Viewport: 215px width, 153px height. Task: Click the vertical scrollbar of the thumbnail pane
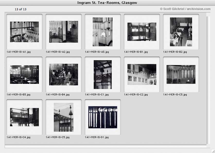[208, 80]
